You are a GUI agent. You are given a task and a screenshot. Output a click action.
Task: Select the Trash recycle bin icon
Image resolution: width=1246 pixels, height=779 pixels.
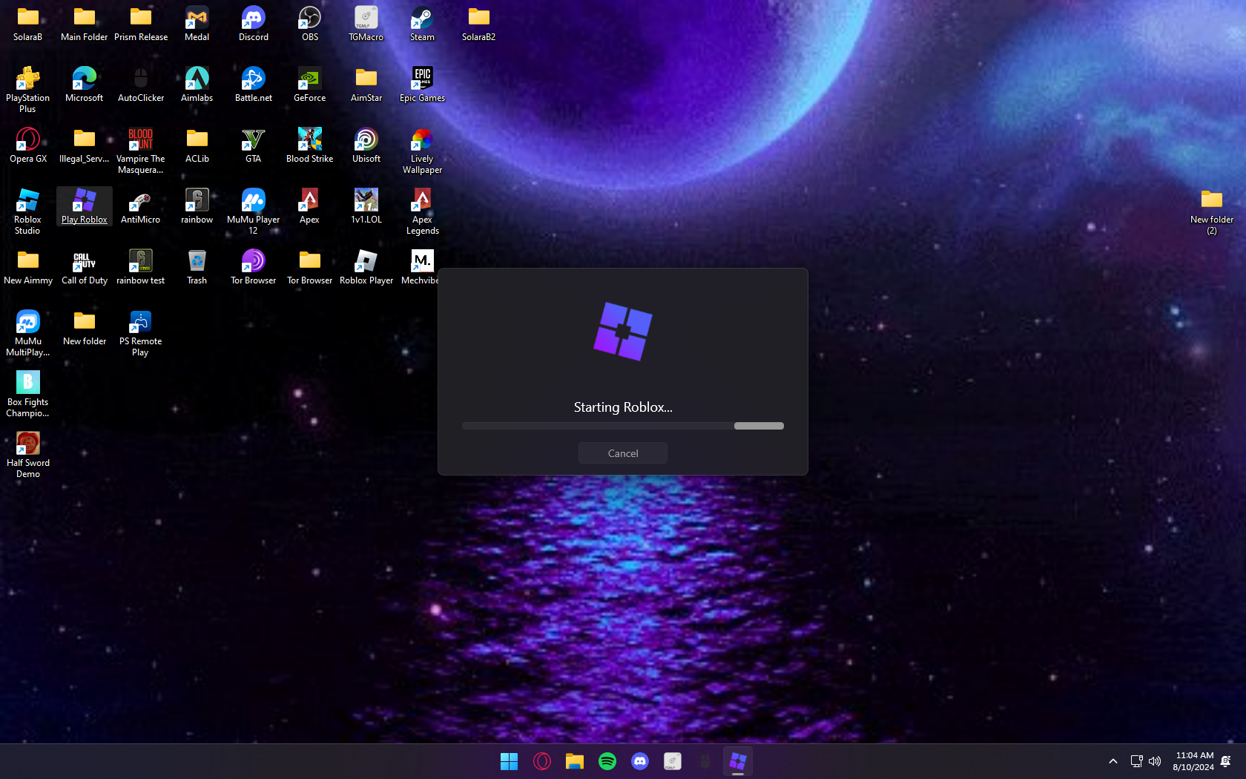[x=197, y=267]
